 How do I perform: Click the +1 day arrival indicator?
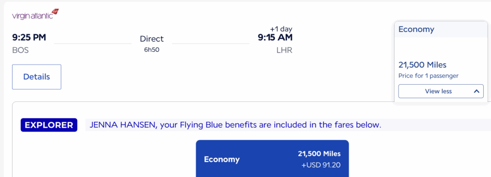pyautogui.click(x=281, y=29)
